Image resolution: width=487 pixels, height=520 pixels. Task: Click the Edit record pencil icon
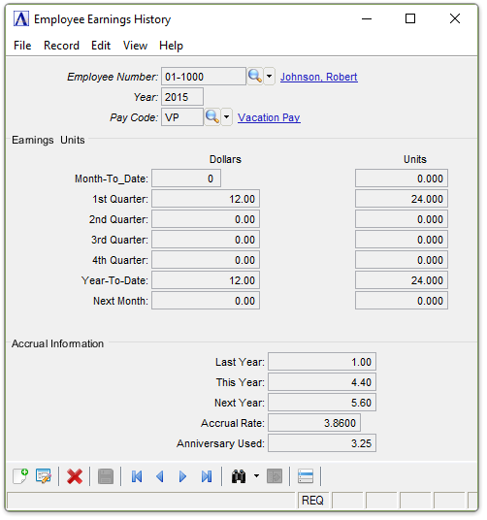(x=44, y=476)
